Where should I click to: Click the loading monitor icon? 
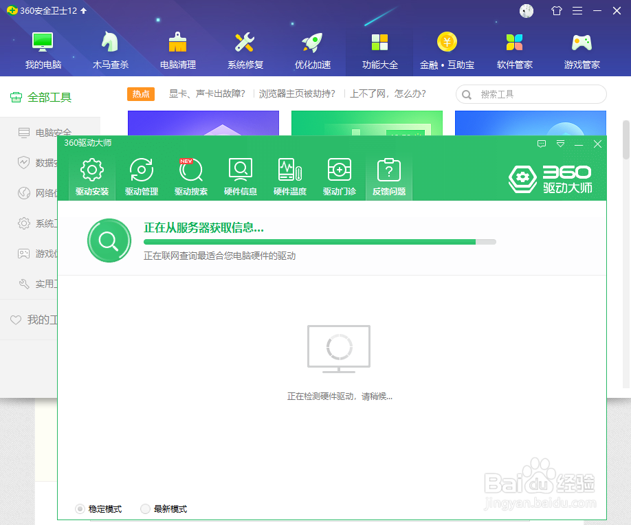[x=339, y=348]
